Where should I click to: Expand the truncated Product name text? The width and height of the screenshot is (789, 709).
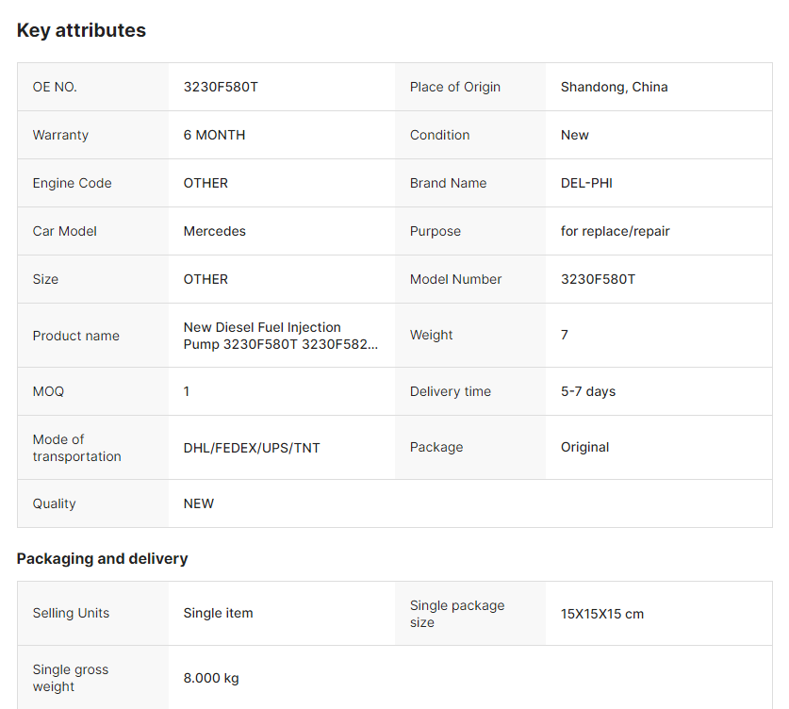pos(281,336)
